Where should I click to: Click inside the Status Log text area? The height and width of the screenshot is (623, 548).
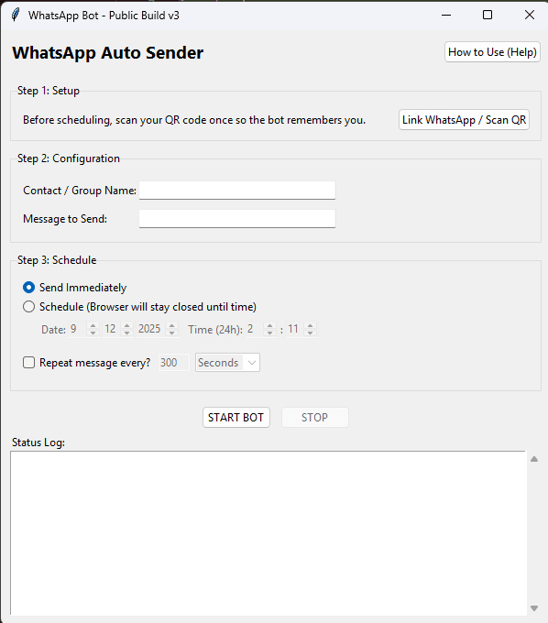click(x=269, y=533)
